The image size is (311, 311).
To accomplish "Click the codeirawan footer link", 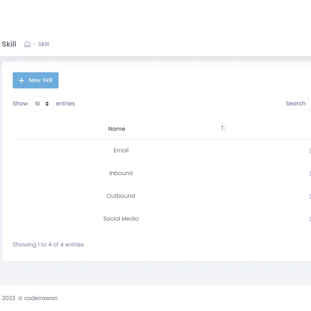I will pos(41,298).
